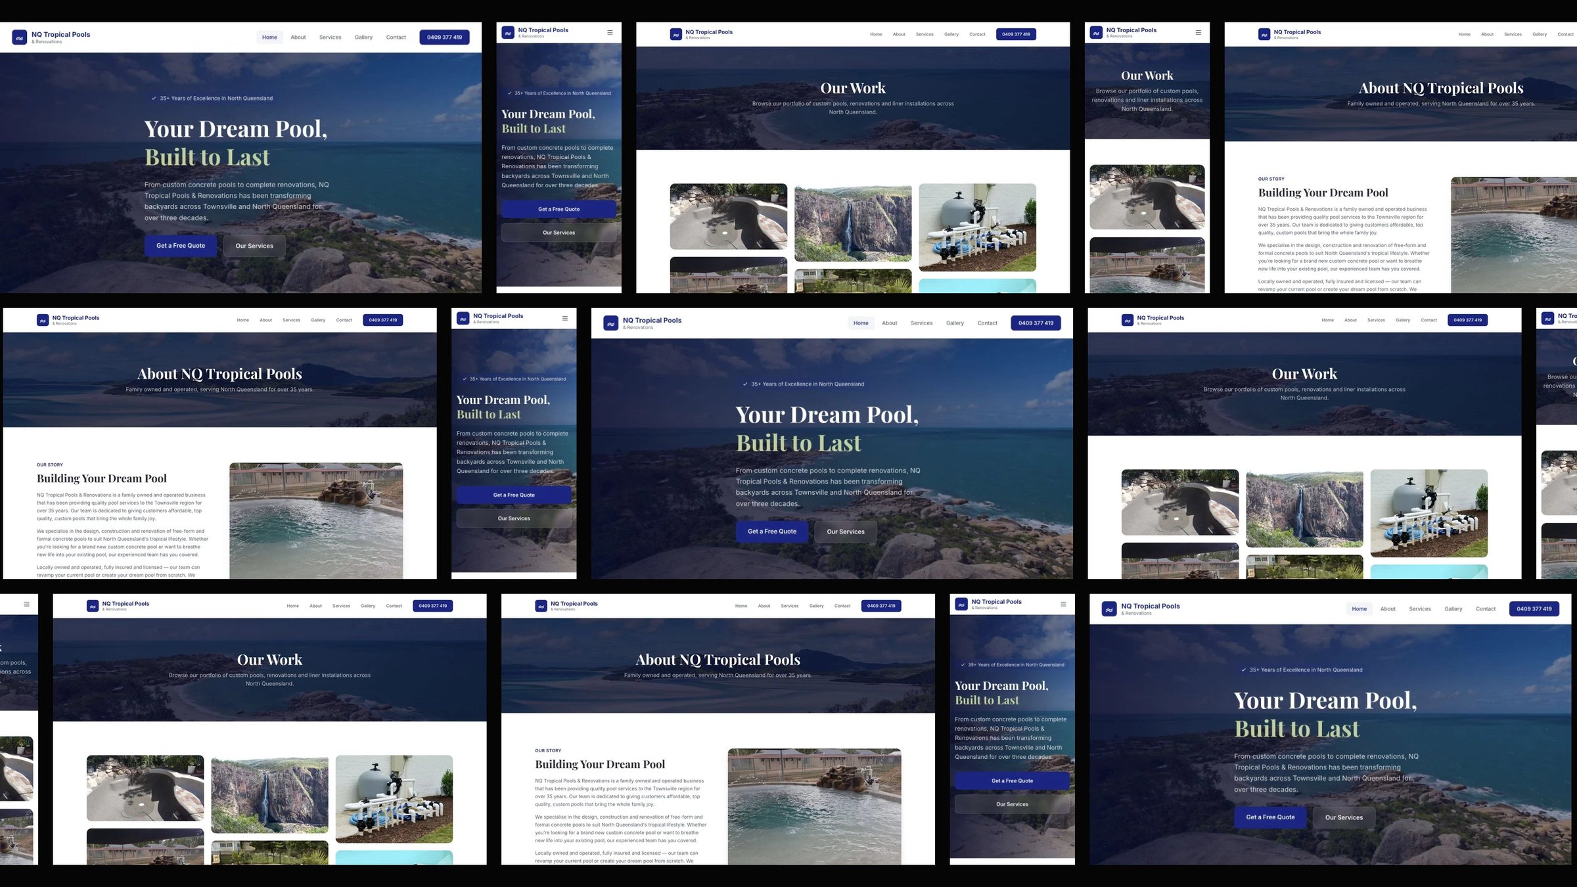The image size is (1577, 887).
Task: Open waterfall photo in middle-row desktop Our Work gallery
Action: pos(1304,509)
